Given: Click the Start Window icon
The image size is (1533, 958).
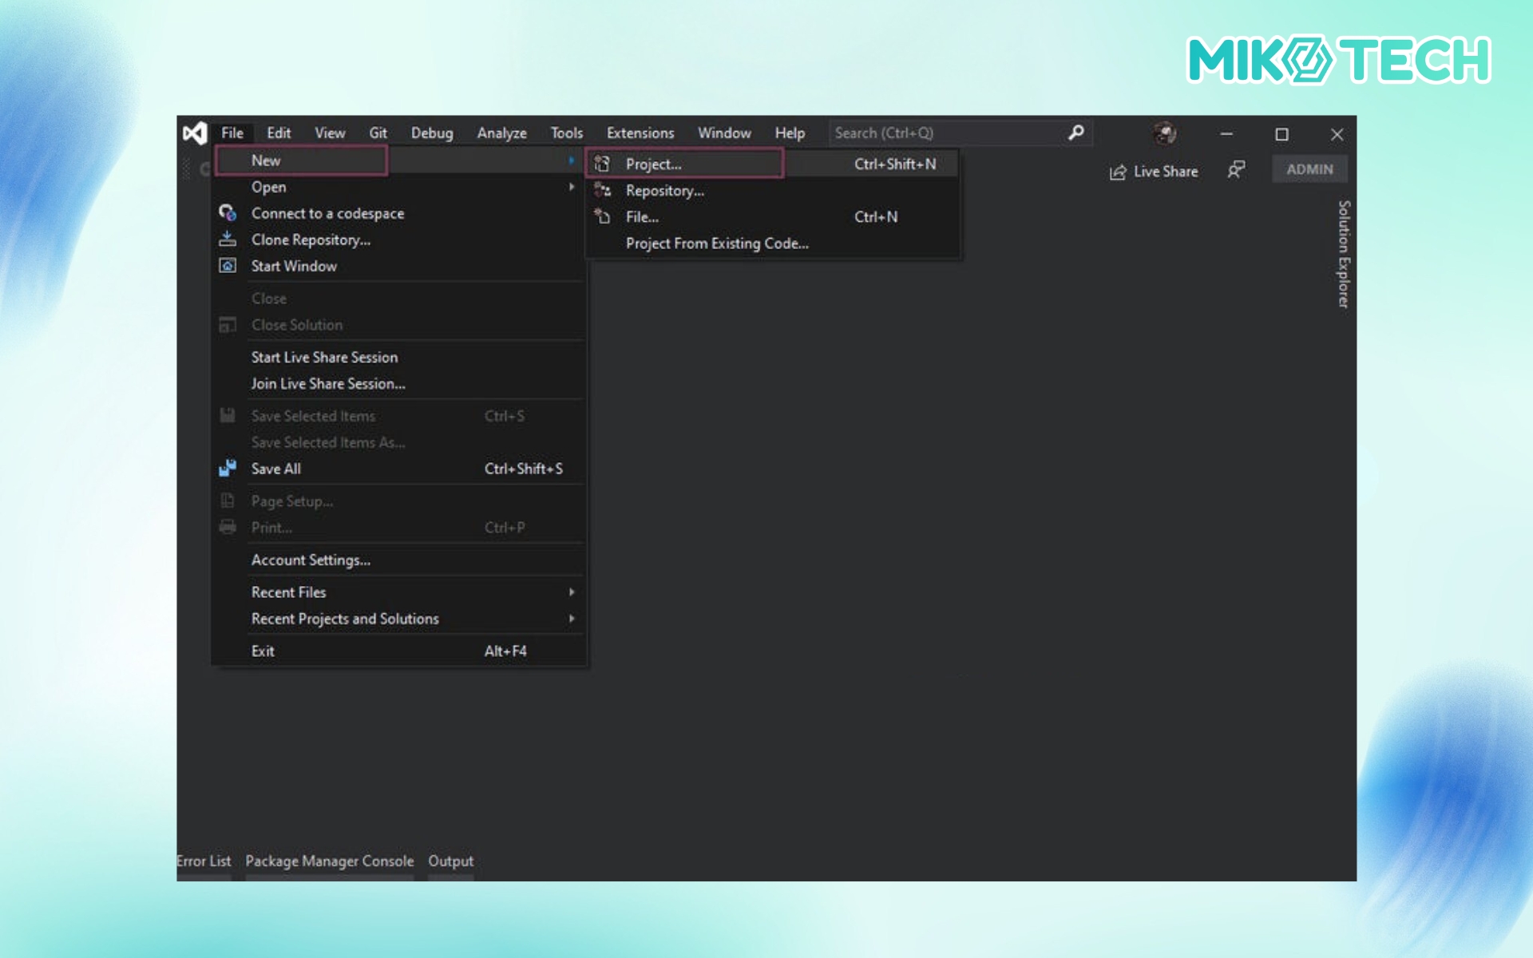Looking at the screenshot, I should pyautogui.click(x=228, y=266).
